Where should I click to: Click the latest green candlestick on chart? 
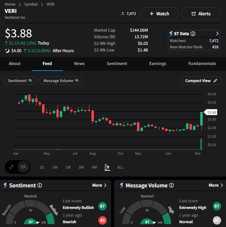point(201,119)
